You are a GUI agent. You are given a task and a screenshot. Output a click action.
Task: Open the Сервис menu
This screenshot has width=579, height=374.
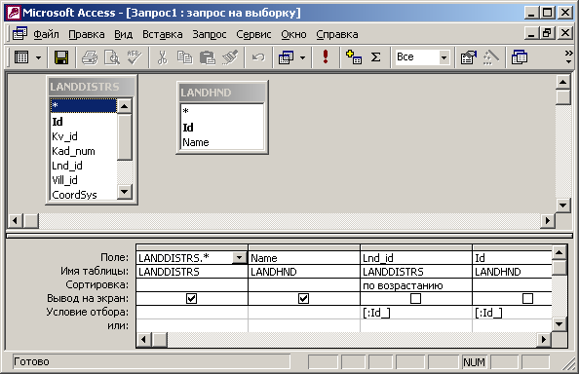point(253,34)
